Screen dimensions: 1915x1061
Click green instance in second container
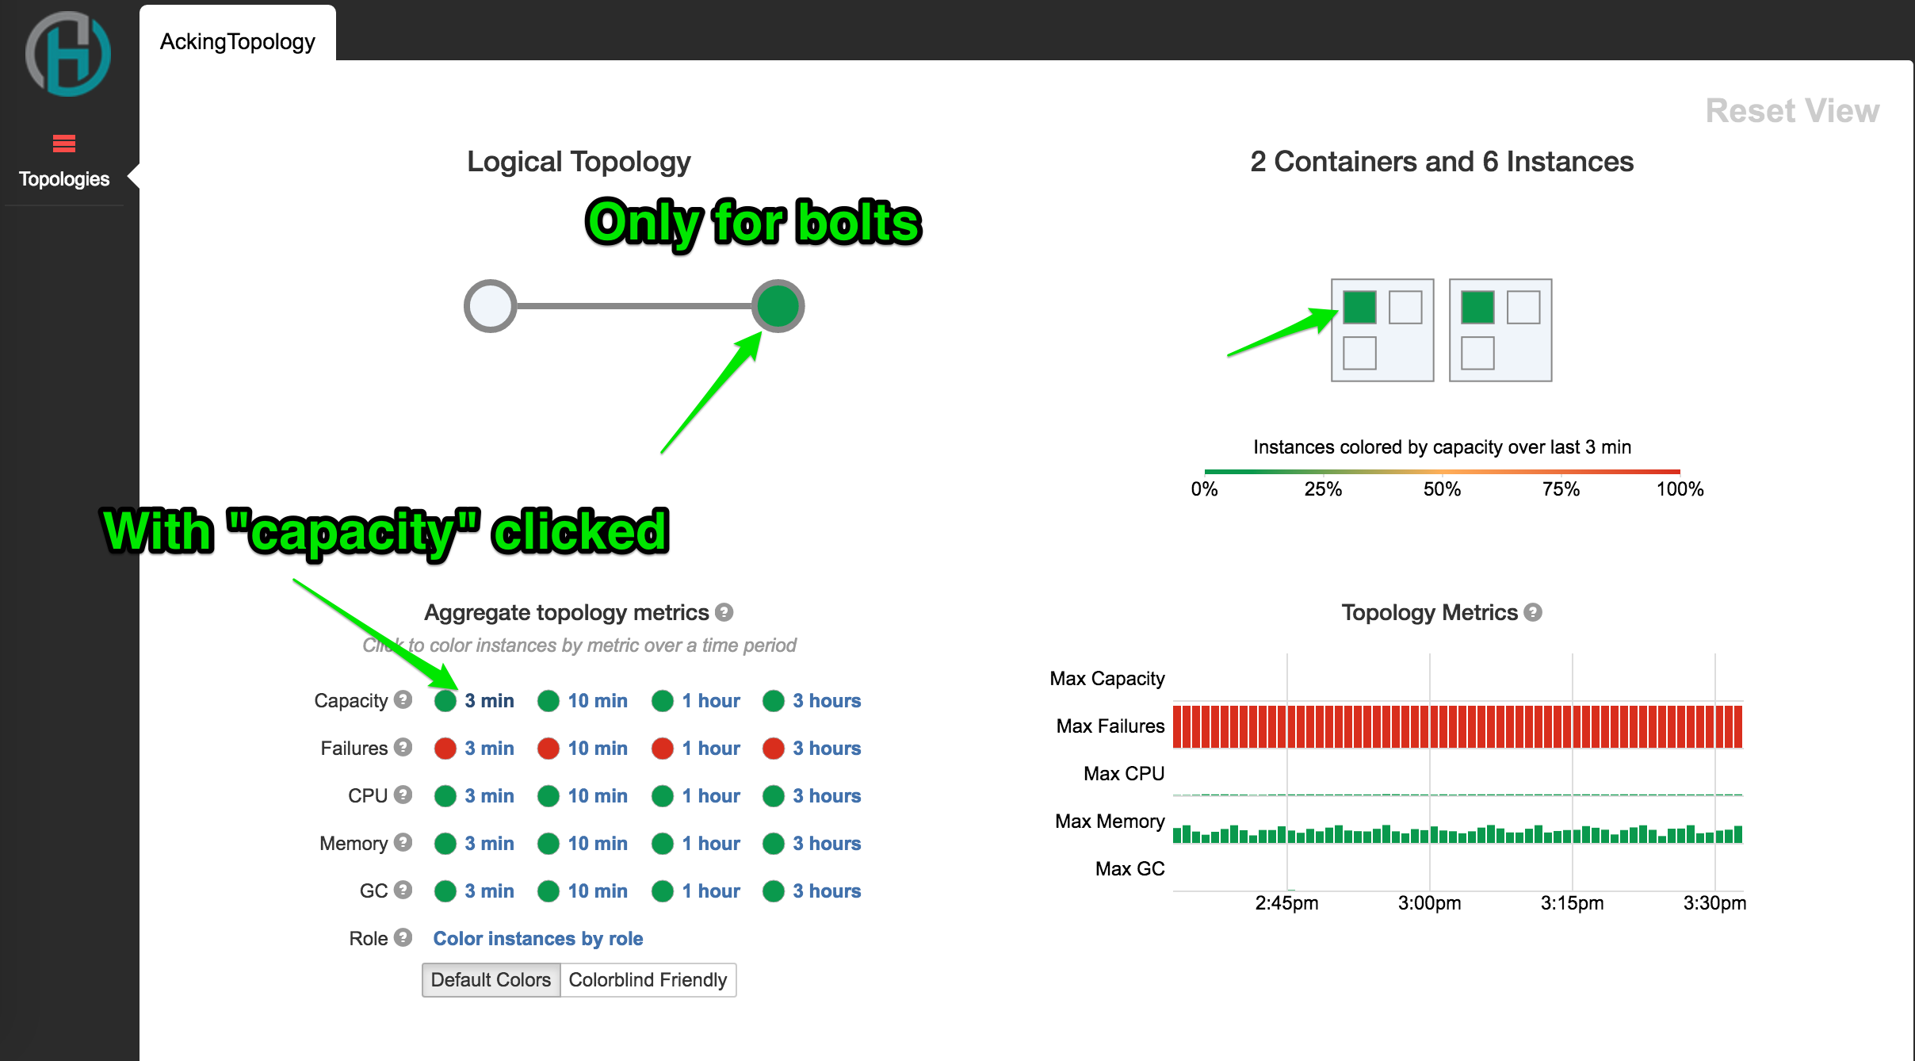[x=1477, y=308]
